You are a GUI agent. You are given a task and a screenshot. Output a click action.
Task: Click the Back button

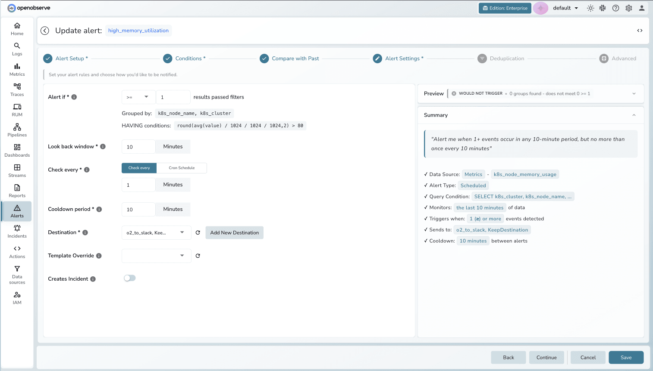click(x=509, y=358)
